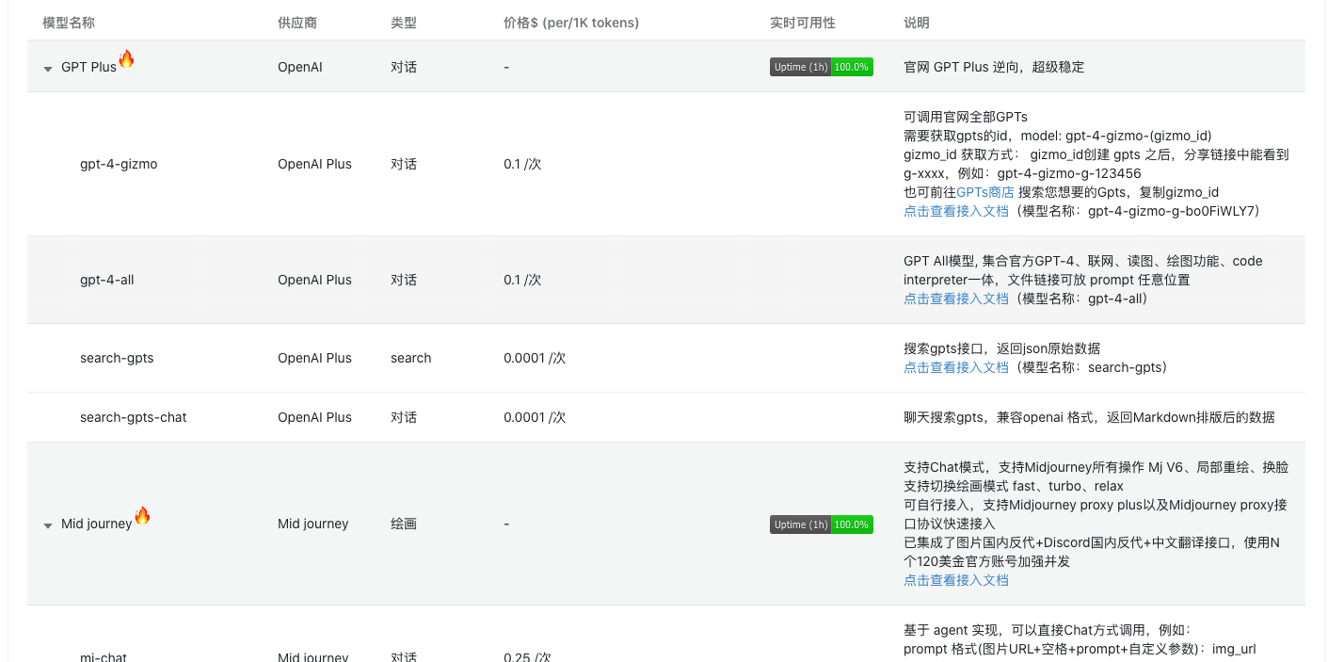Click the Uptime badge in Mid journey row
Screen dimensions: 1344x662
point(821,525)
